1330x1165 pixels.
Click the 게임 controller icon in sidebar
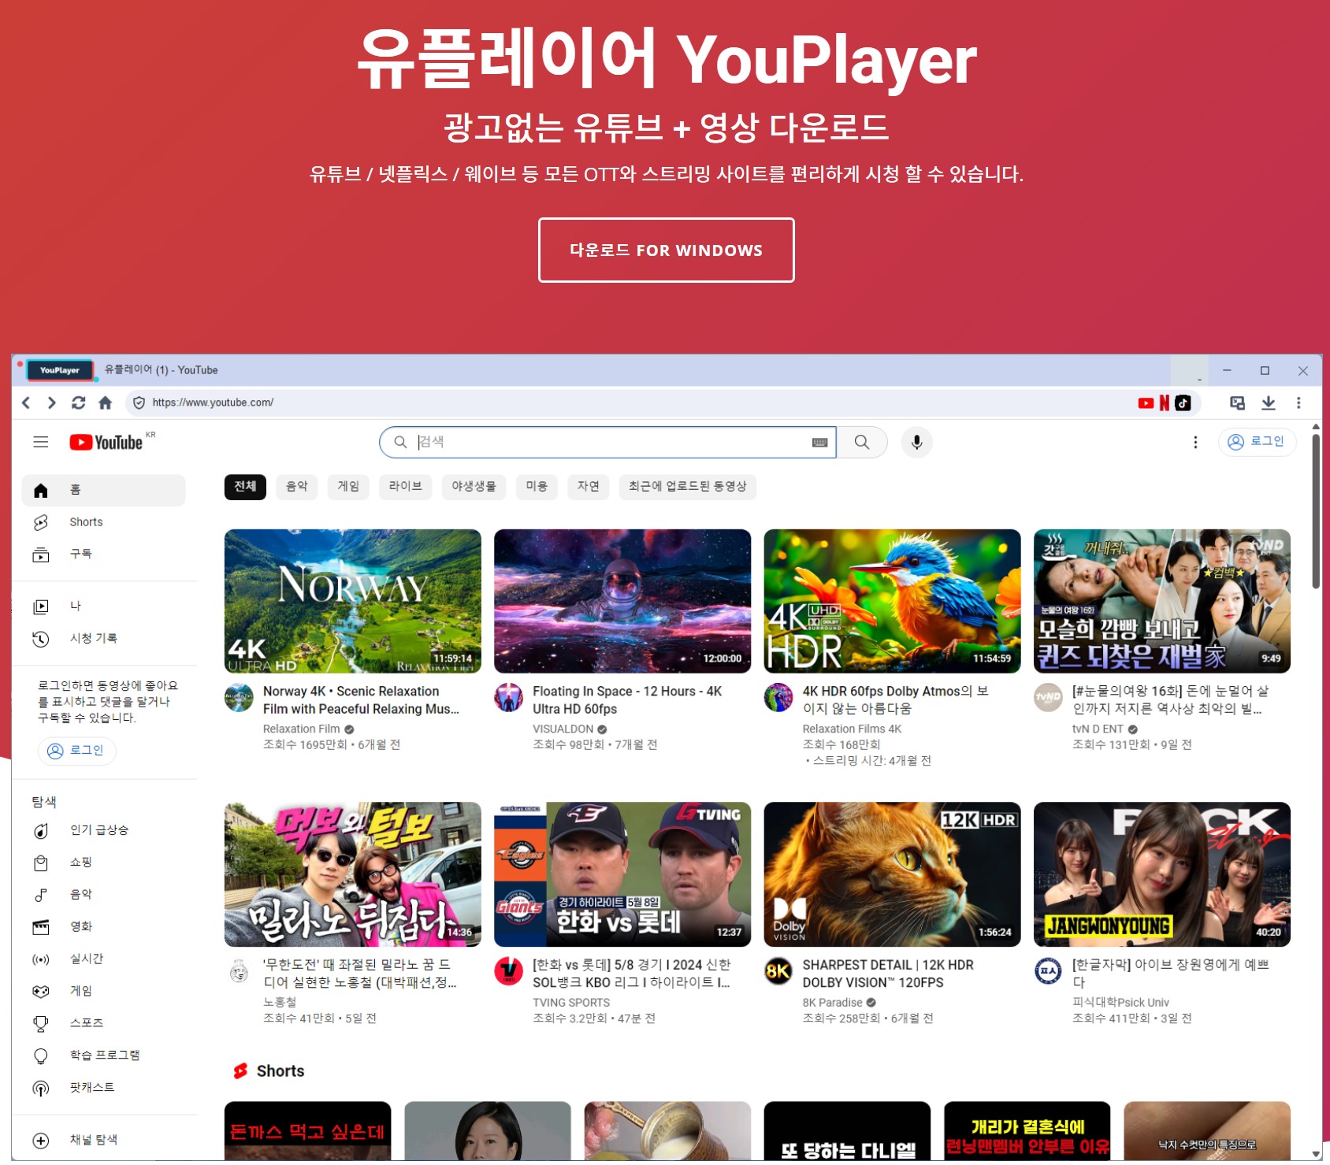click(41, 991)
